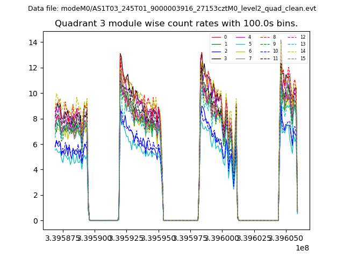344x258 pixels.
Task: Click the x-axis tick label 3.395875
Action: click(x=64, y=238)
